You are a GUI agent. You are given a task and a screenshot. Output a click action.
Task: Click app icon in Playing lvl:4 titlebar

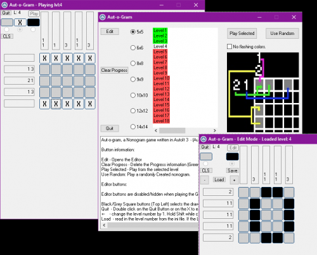point(4,5)
